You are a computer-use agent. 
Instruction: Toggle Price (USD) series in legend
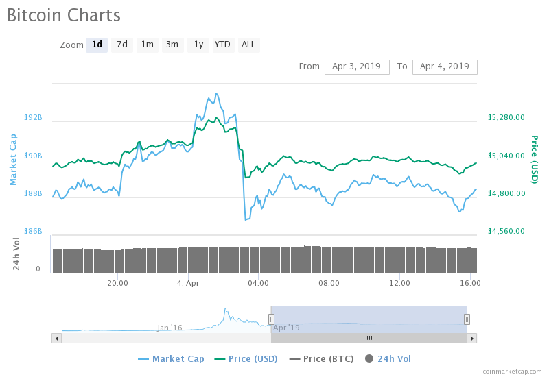[247, 358]
